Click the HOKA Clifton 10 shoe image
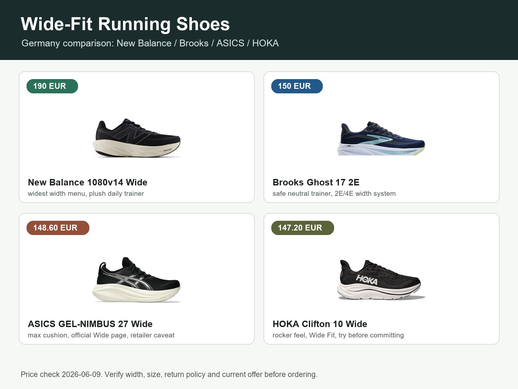Image resolution: width=518 pixels, height=389 pixels. pos(381,280)
